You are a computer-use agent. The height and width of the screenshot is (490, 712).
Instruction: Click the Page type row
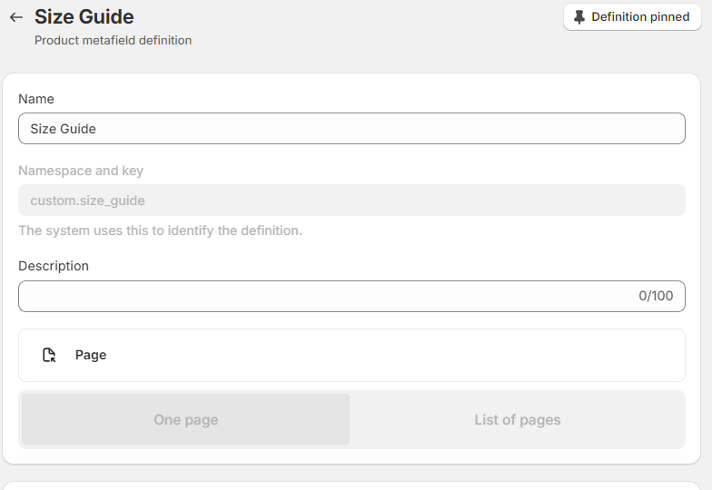click(x=351, y=355)
